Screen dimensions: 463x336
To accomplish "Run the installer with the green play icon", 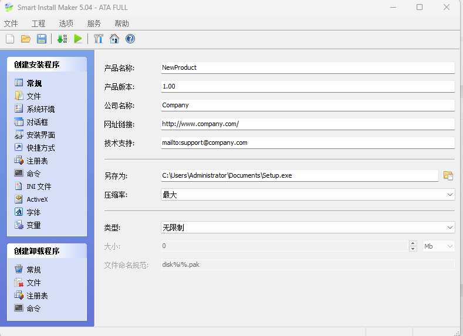I will pyautogui.click(x=77, y=39).
